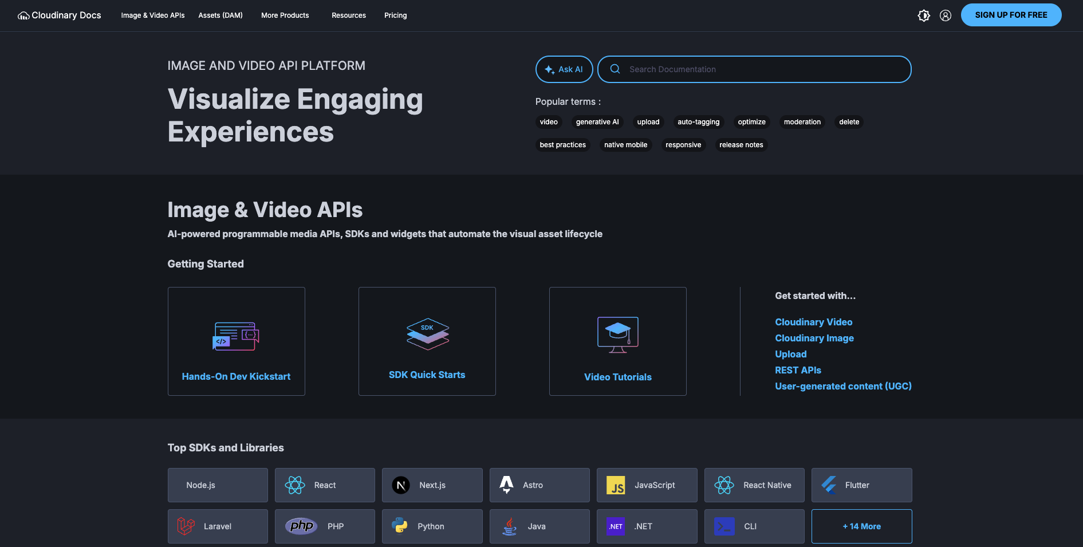The height and width of the screenshot is (547, 1083).
Task: Click the Java coffee cup icon
Action: (x=509, y=526)
